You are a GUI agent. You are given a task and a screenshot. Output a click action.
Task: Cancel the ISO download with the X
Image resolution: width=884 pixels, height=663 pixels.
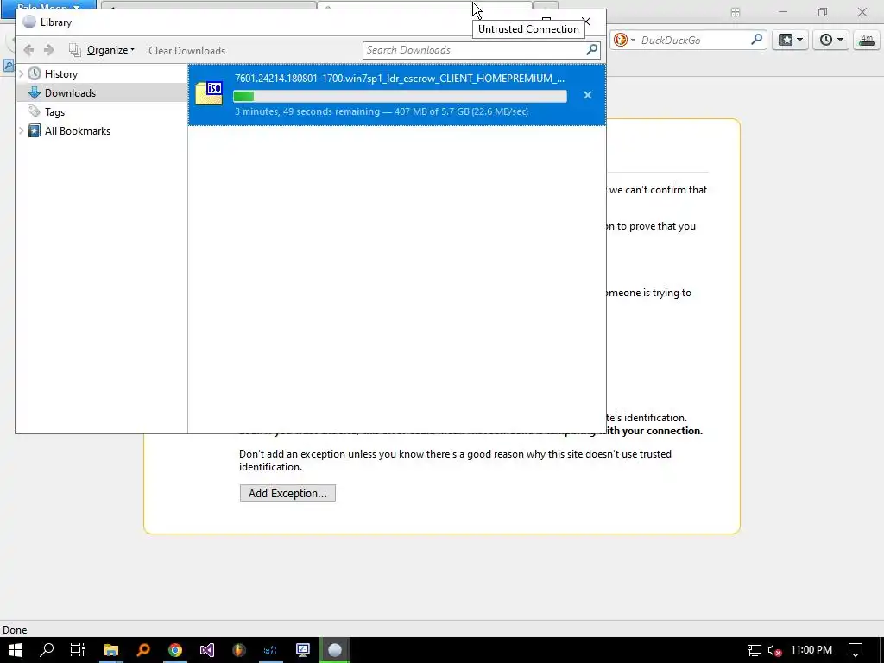pos(587,95)
